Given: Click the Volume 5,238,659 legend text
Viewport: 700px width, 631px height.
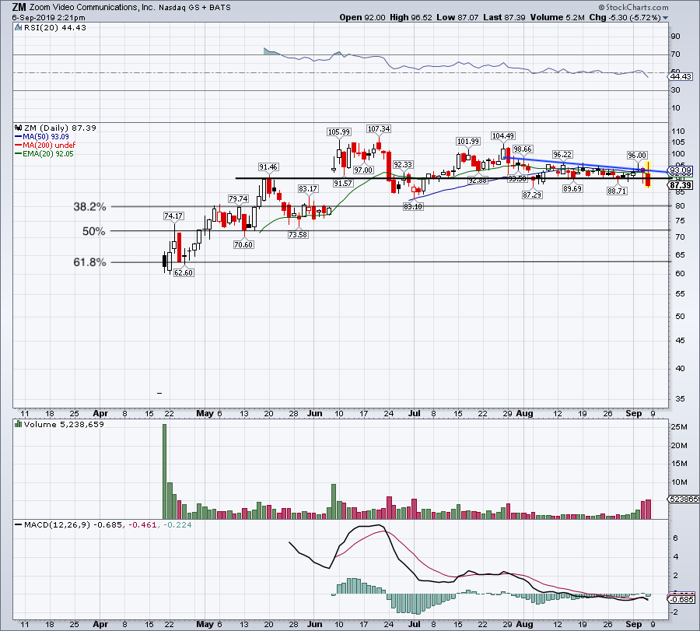Looking at the screenshot, I should [x=64, y=424].
